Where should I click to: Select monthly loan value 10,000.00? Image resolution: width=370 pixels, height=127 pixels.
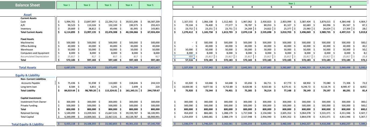(188, 87)
